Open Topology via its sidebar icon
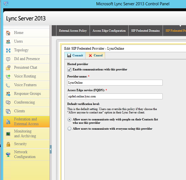Image resolution: width=186 pixels, height=180 pixels. (x=8, y=50)
